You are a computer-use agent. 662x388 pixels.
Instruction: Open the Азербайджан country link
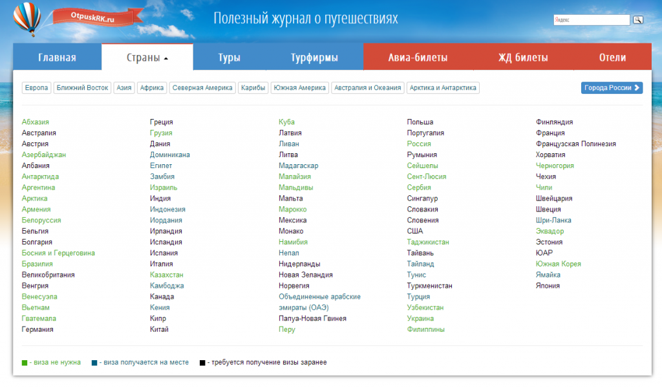[x=44, y=155]
